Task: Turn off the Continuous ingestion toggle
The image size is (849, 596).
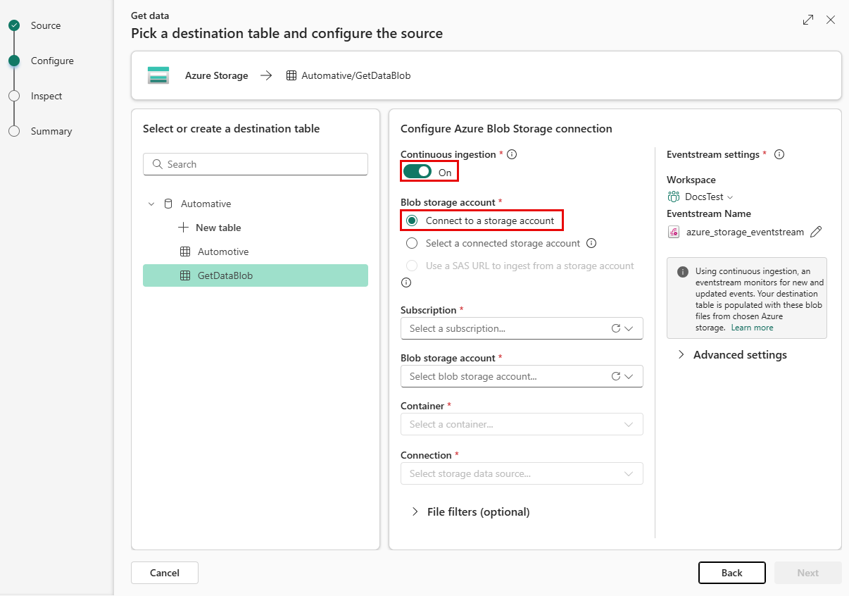Action: click(417, 172)
